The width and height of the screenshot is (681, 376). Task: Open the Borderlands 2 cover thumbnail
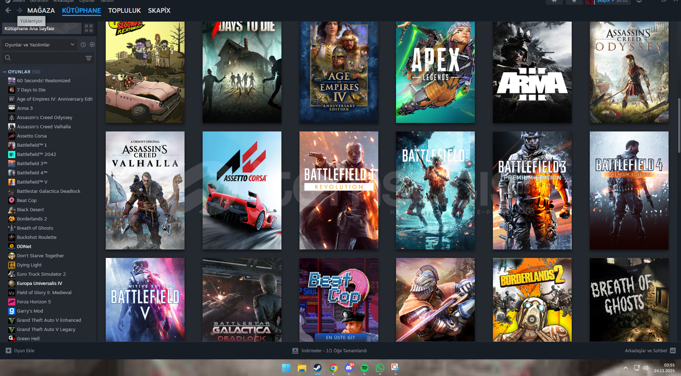coord(532,300)
